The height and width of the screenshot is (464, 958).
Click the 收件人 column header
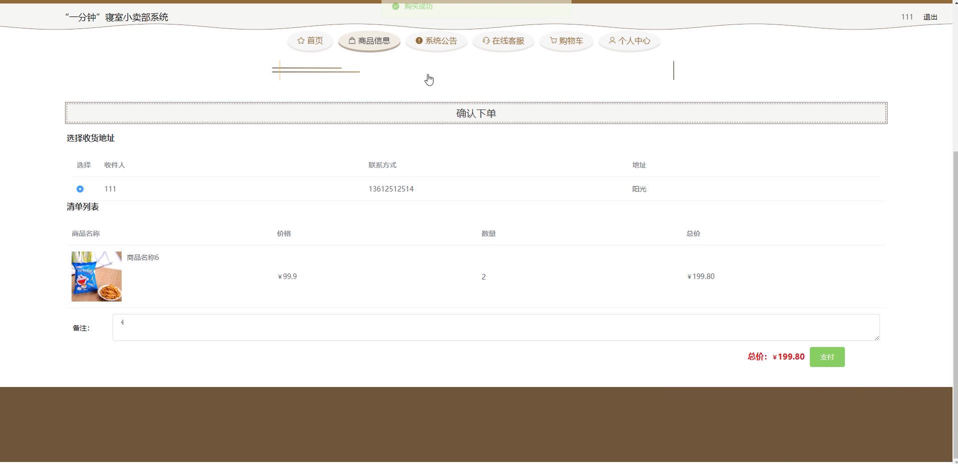[x=115, y=165]
